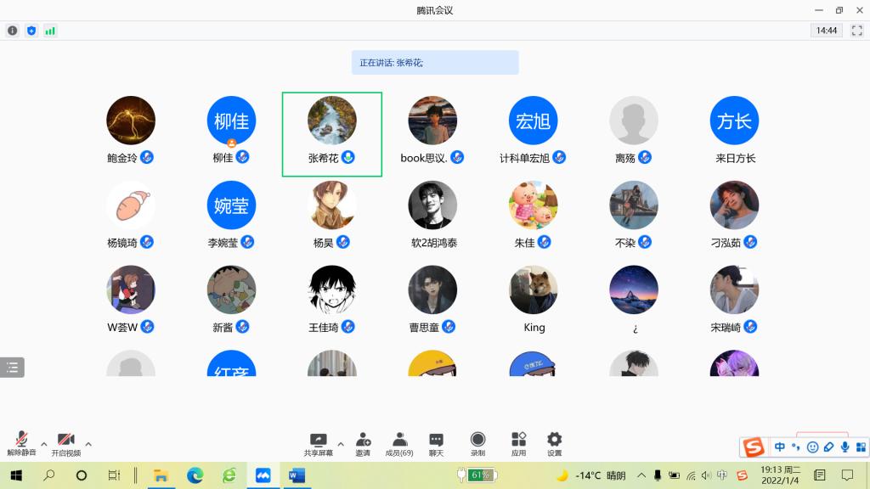Enter full screen mode icon
The width and height of the screenshot is (870, 489).
tap(856, 31)
